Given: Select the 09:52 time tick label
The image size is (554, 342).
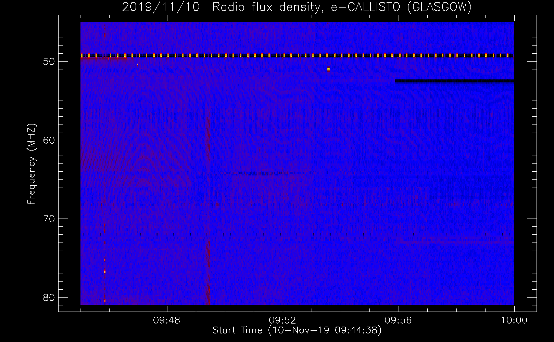Looking at the screenshot, I should click(x=282, y=320).
